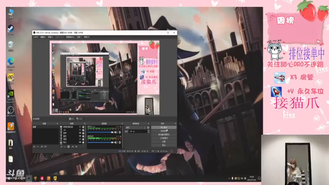Toggle the lock on 接单 text source
Screen dimensions: 329x185
tap(83, 133)
